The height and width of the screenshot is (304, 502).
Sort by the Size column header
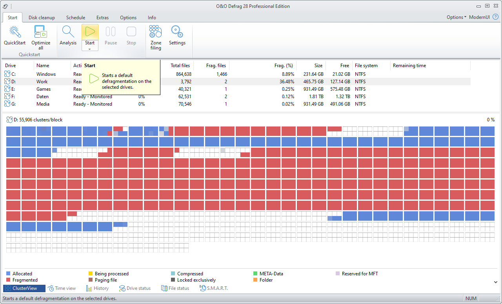(311, 66)
